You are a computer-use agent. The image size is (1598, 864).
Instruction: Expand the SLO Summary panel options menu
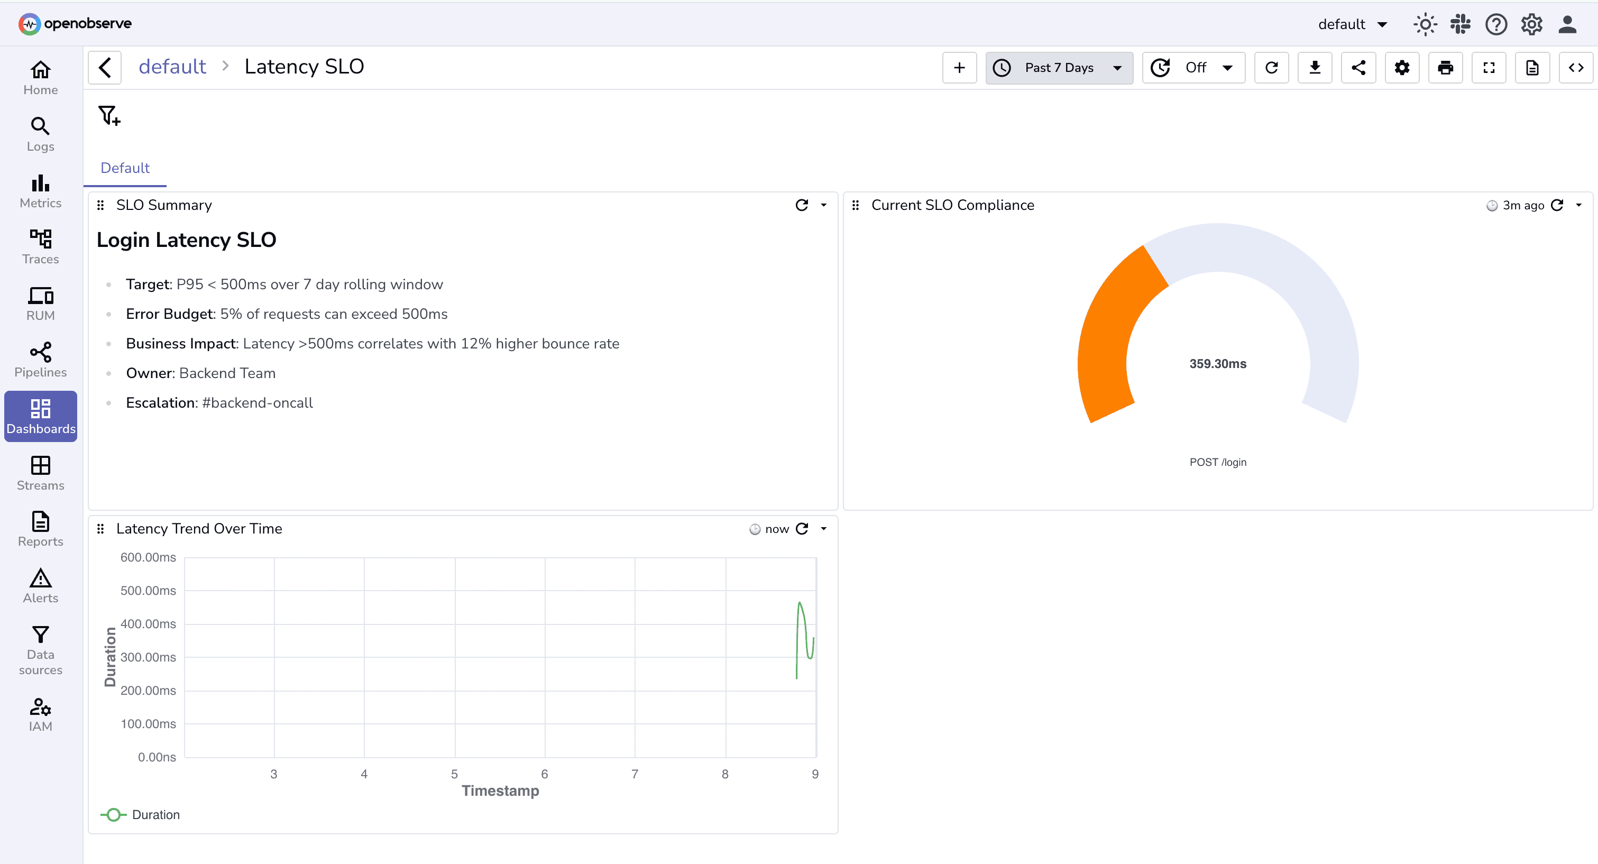tap(824, 205)
